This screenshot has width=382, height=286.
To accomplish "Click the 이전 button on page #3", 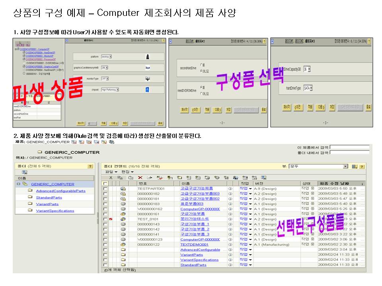I will (x=298, y=107).
